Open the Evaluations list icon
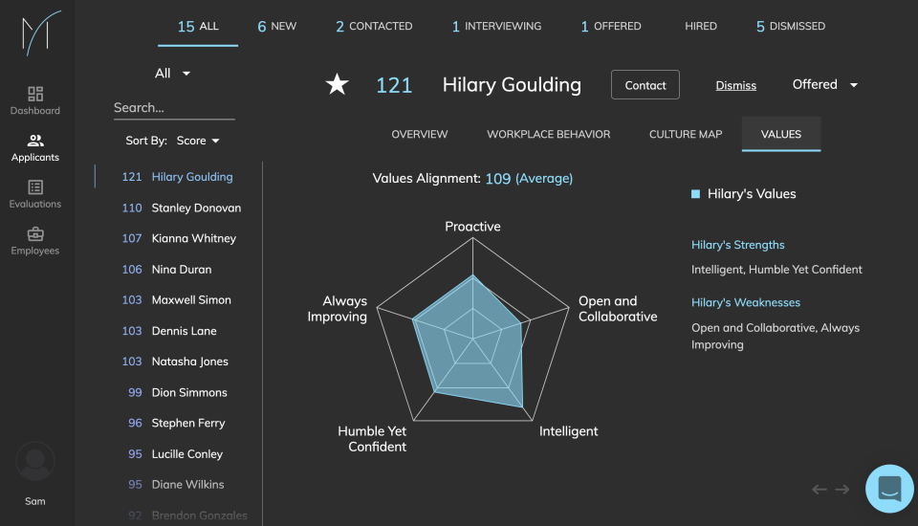Screen dimensions: 918x526 click(35, 187)
